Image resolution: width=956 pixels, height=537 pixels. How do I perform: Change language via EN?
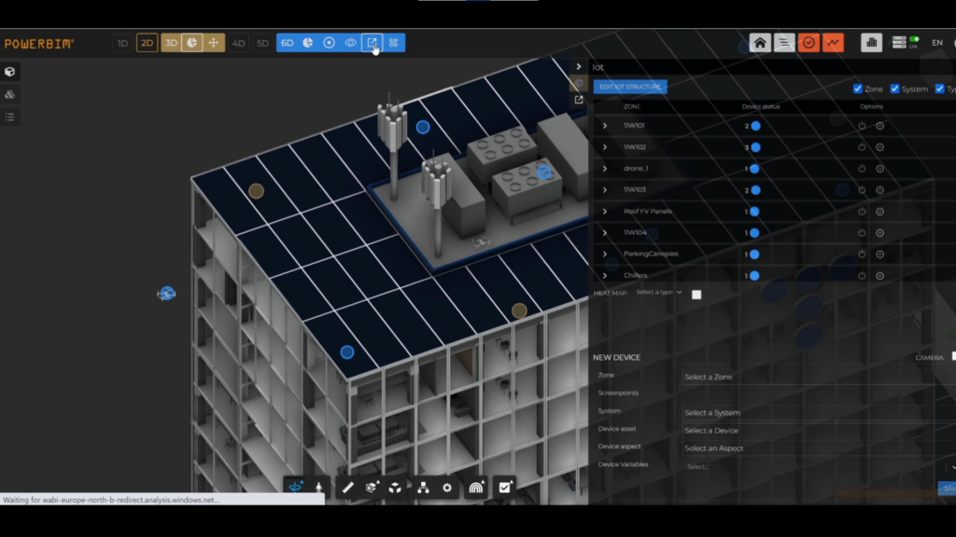pyautogui.click(x=937, y=43)
